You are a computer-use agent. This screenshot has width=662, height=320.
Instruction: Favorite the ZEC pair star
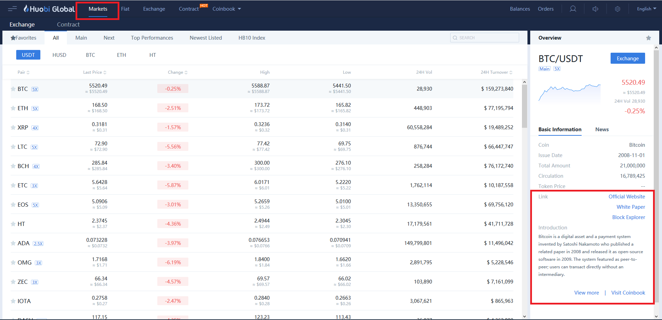(13, 282)
